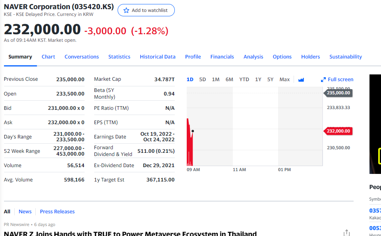Click the share icon beside the NAVER Z article
This screenshot has width=381, height=236.
[x=347, y=233]
